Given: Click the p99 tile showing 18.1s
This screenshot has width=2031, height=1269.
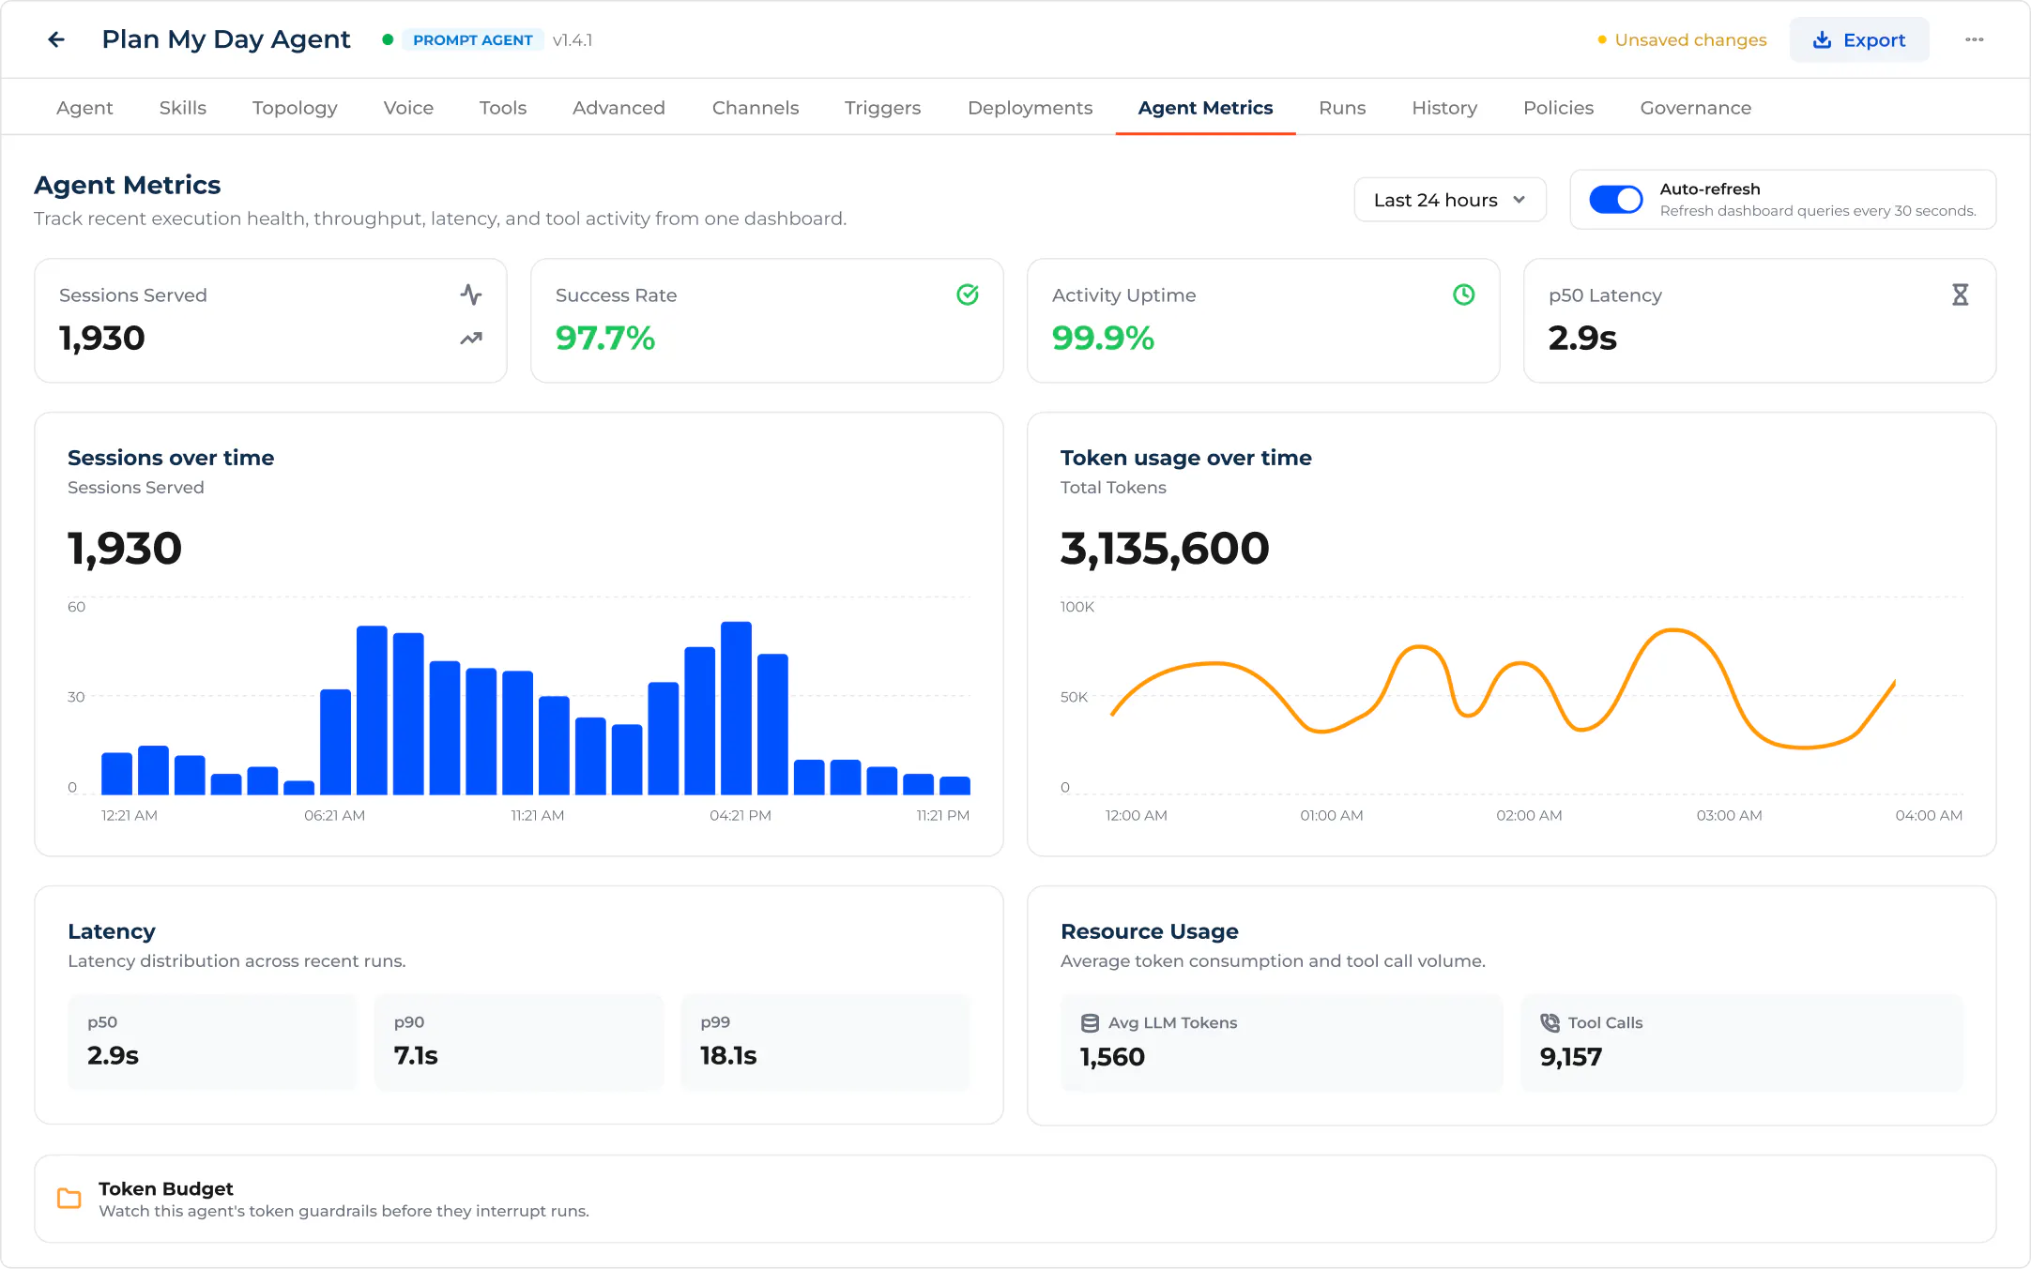Looking at the screenshot, I should pos(825,1042).
